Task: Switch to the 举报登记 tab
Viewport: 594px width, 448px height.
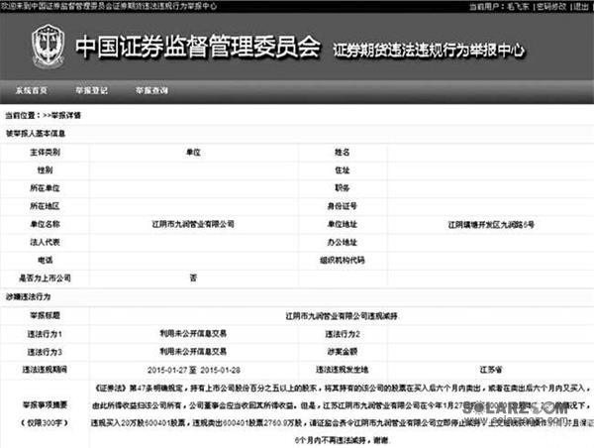Action: [92, 90]
